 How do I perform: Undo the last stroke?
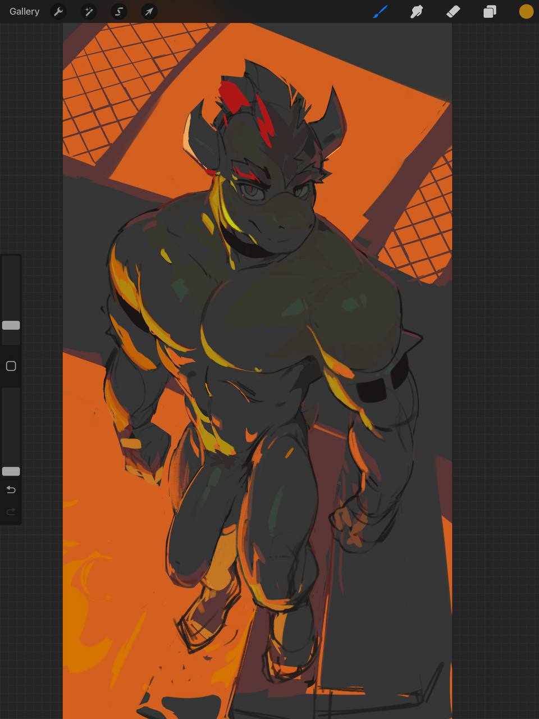[11, 490]
